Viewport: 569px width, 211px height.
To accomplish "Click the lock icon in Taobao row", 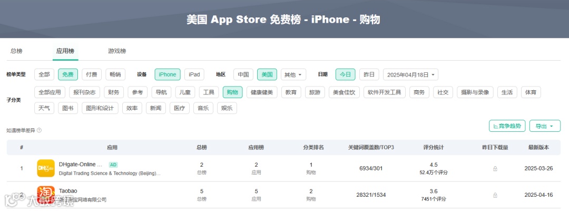I will 495,195.
